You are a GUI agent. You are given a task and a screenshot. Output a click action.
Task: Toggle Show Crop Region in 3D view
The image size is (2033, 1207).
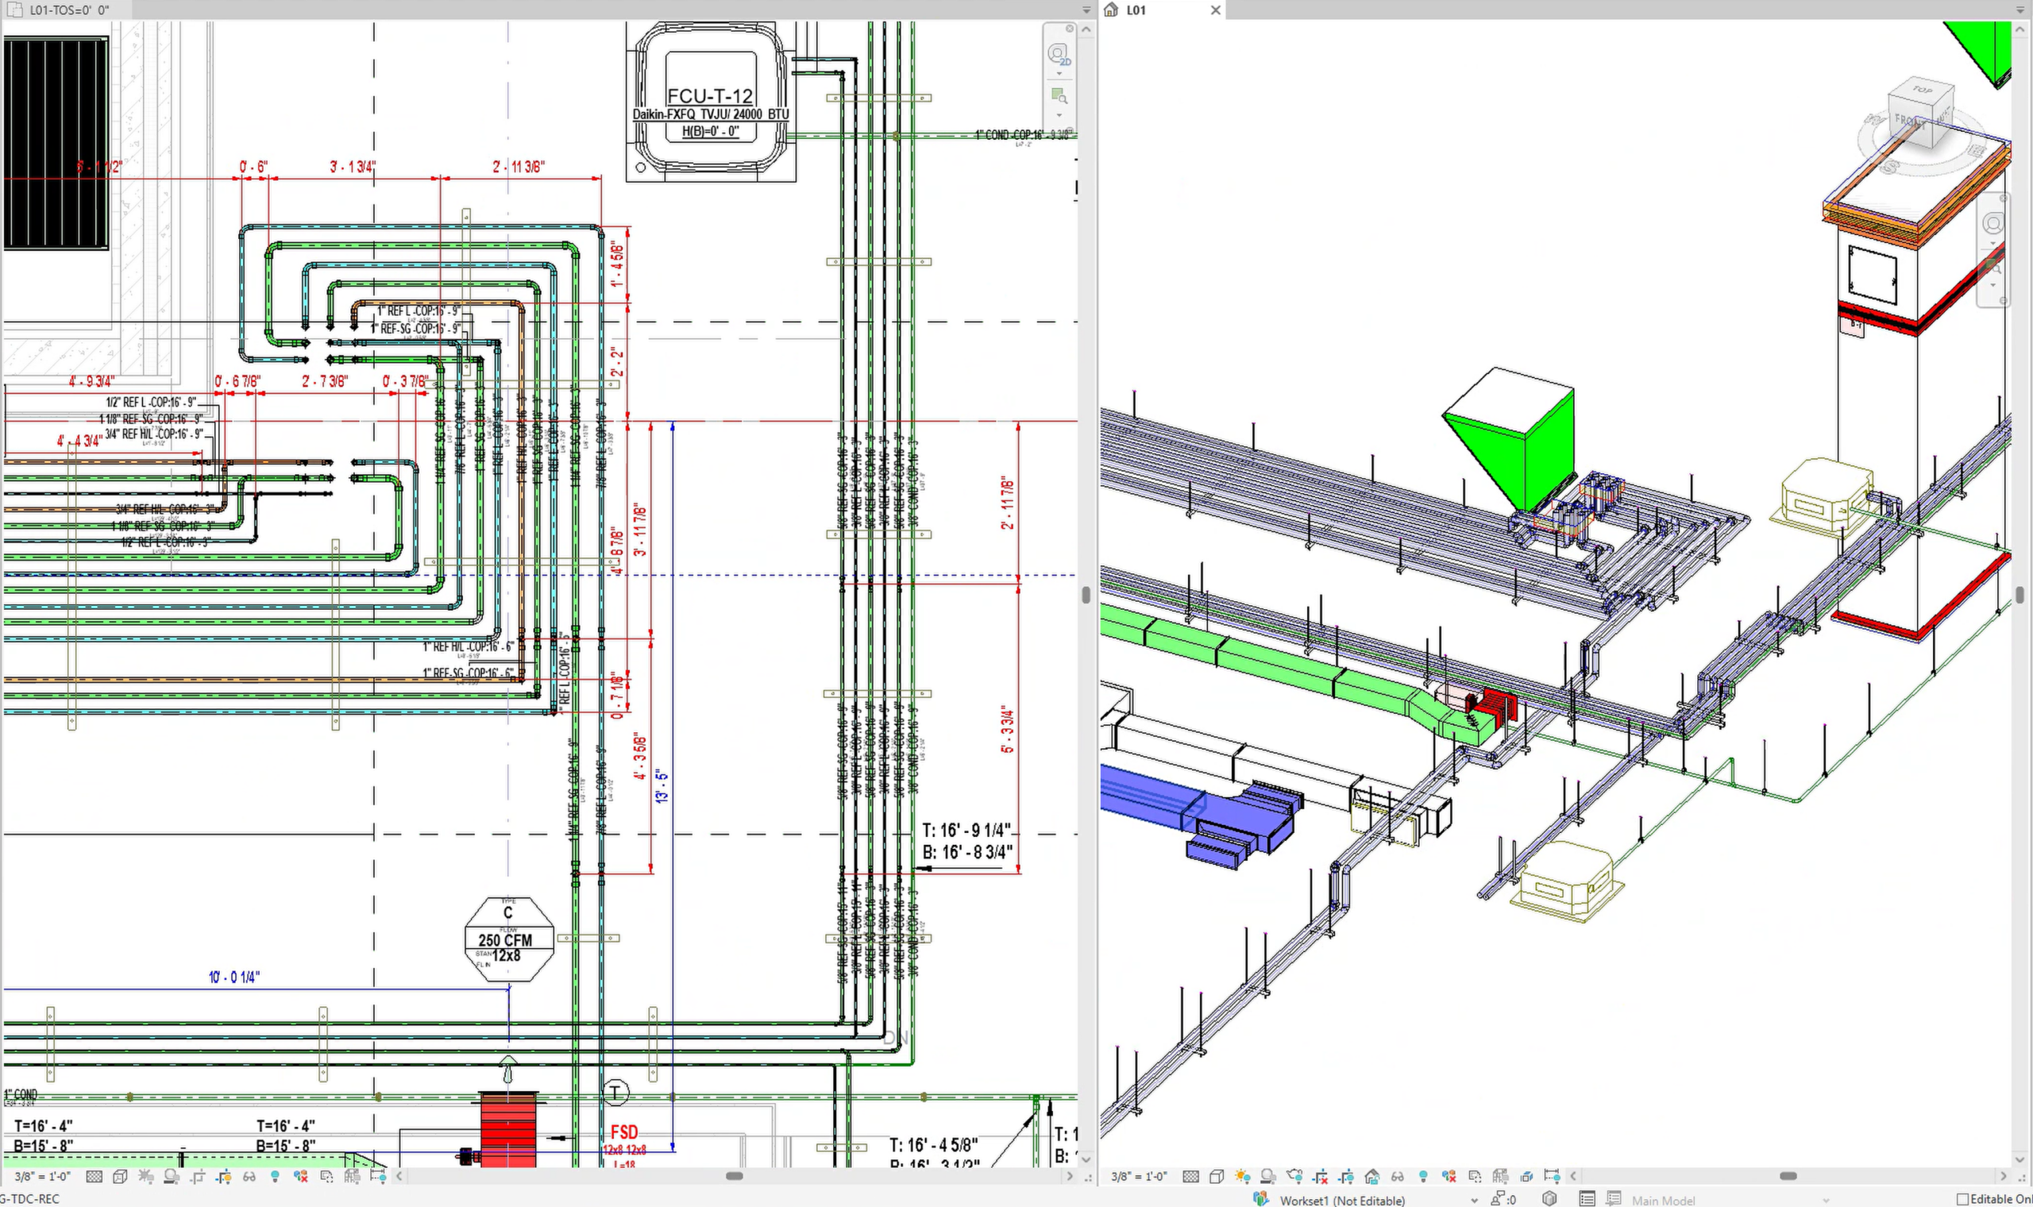(1346, 1176)
